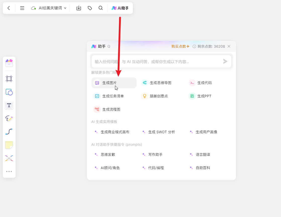Click the small Q icon beside 助手
Image resolution: width=281 pixels, height=217 pixels.
[109, 47]
